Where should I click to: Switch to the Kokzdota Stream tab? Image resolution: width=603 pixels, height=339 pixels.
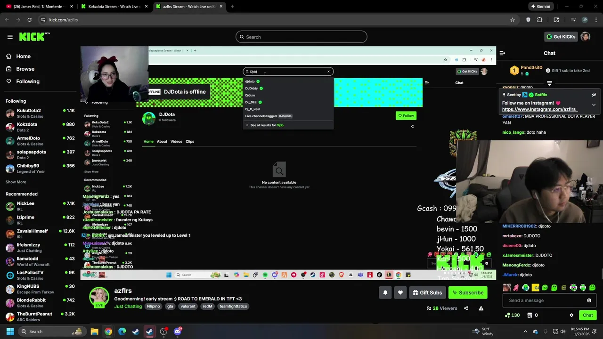click(114, 7)
